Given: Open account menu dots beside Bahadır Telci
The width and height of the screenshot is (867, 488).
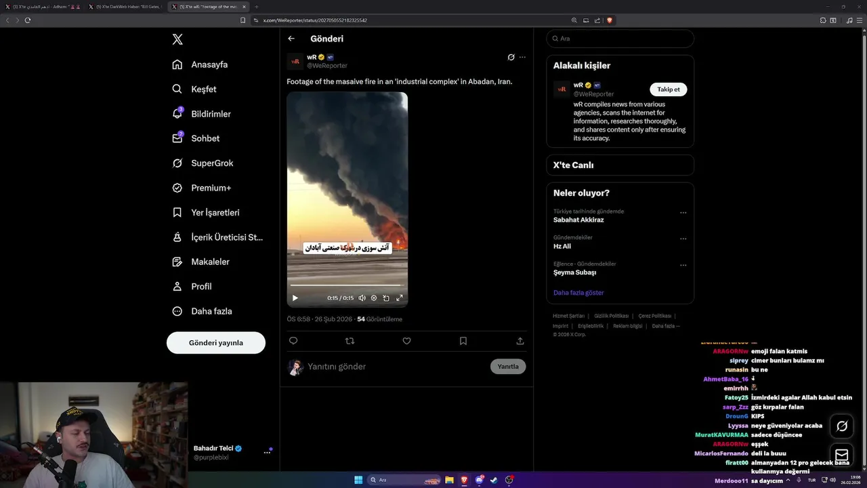Looking at the screenshot, I should [267, 452].
